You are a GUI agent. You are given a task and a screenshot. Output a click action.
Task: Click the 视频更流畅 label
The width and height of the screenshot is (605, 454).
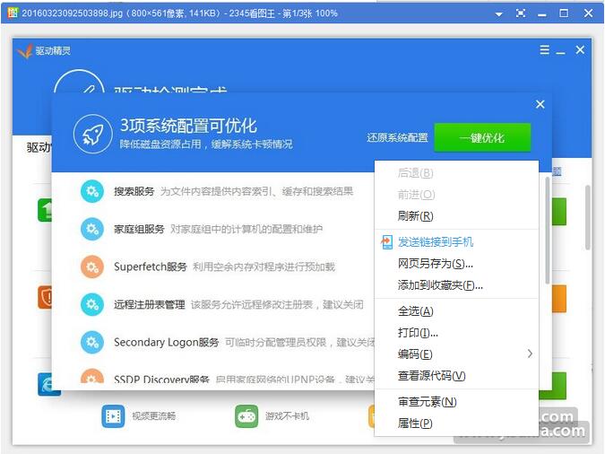pyautogui.click(x=154, y=416)
